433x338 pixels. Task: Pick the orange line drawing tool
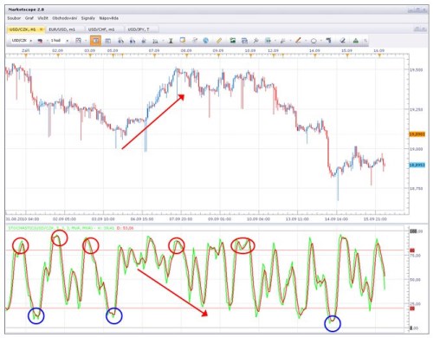coord(298,41)
